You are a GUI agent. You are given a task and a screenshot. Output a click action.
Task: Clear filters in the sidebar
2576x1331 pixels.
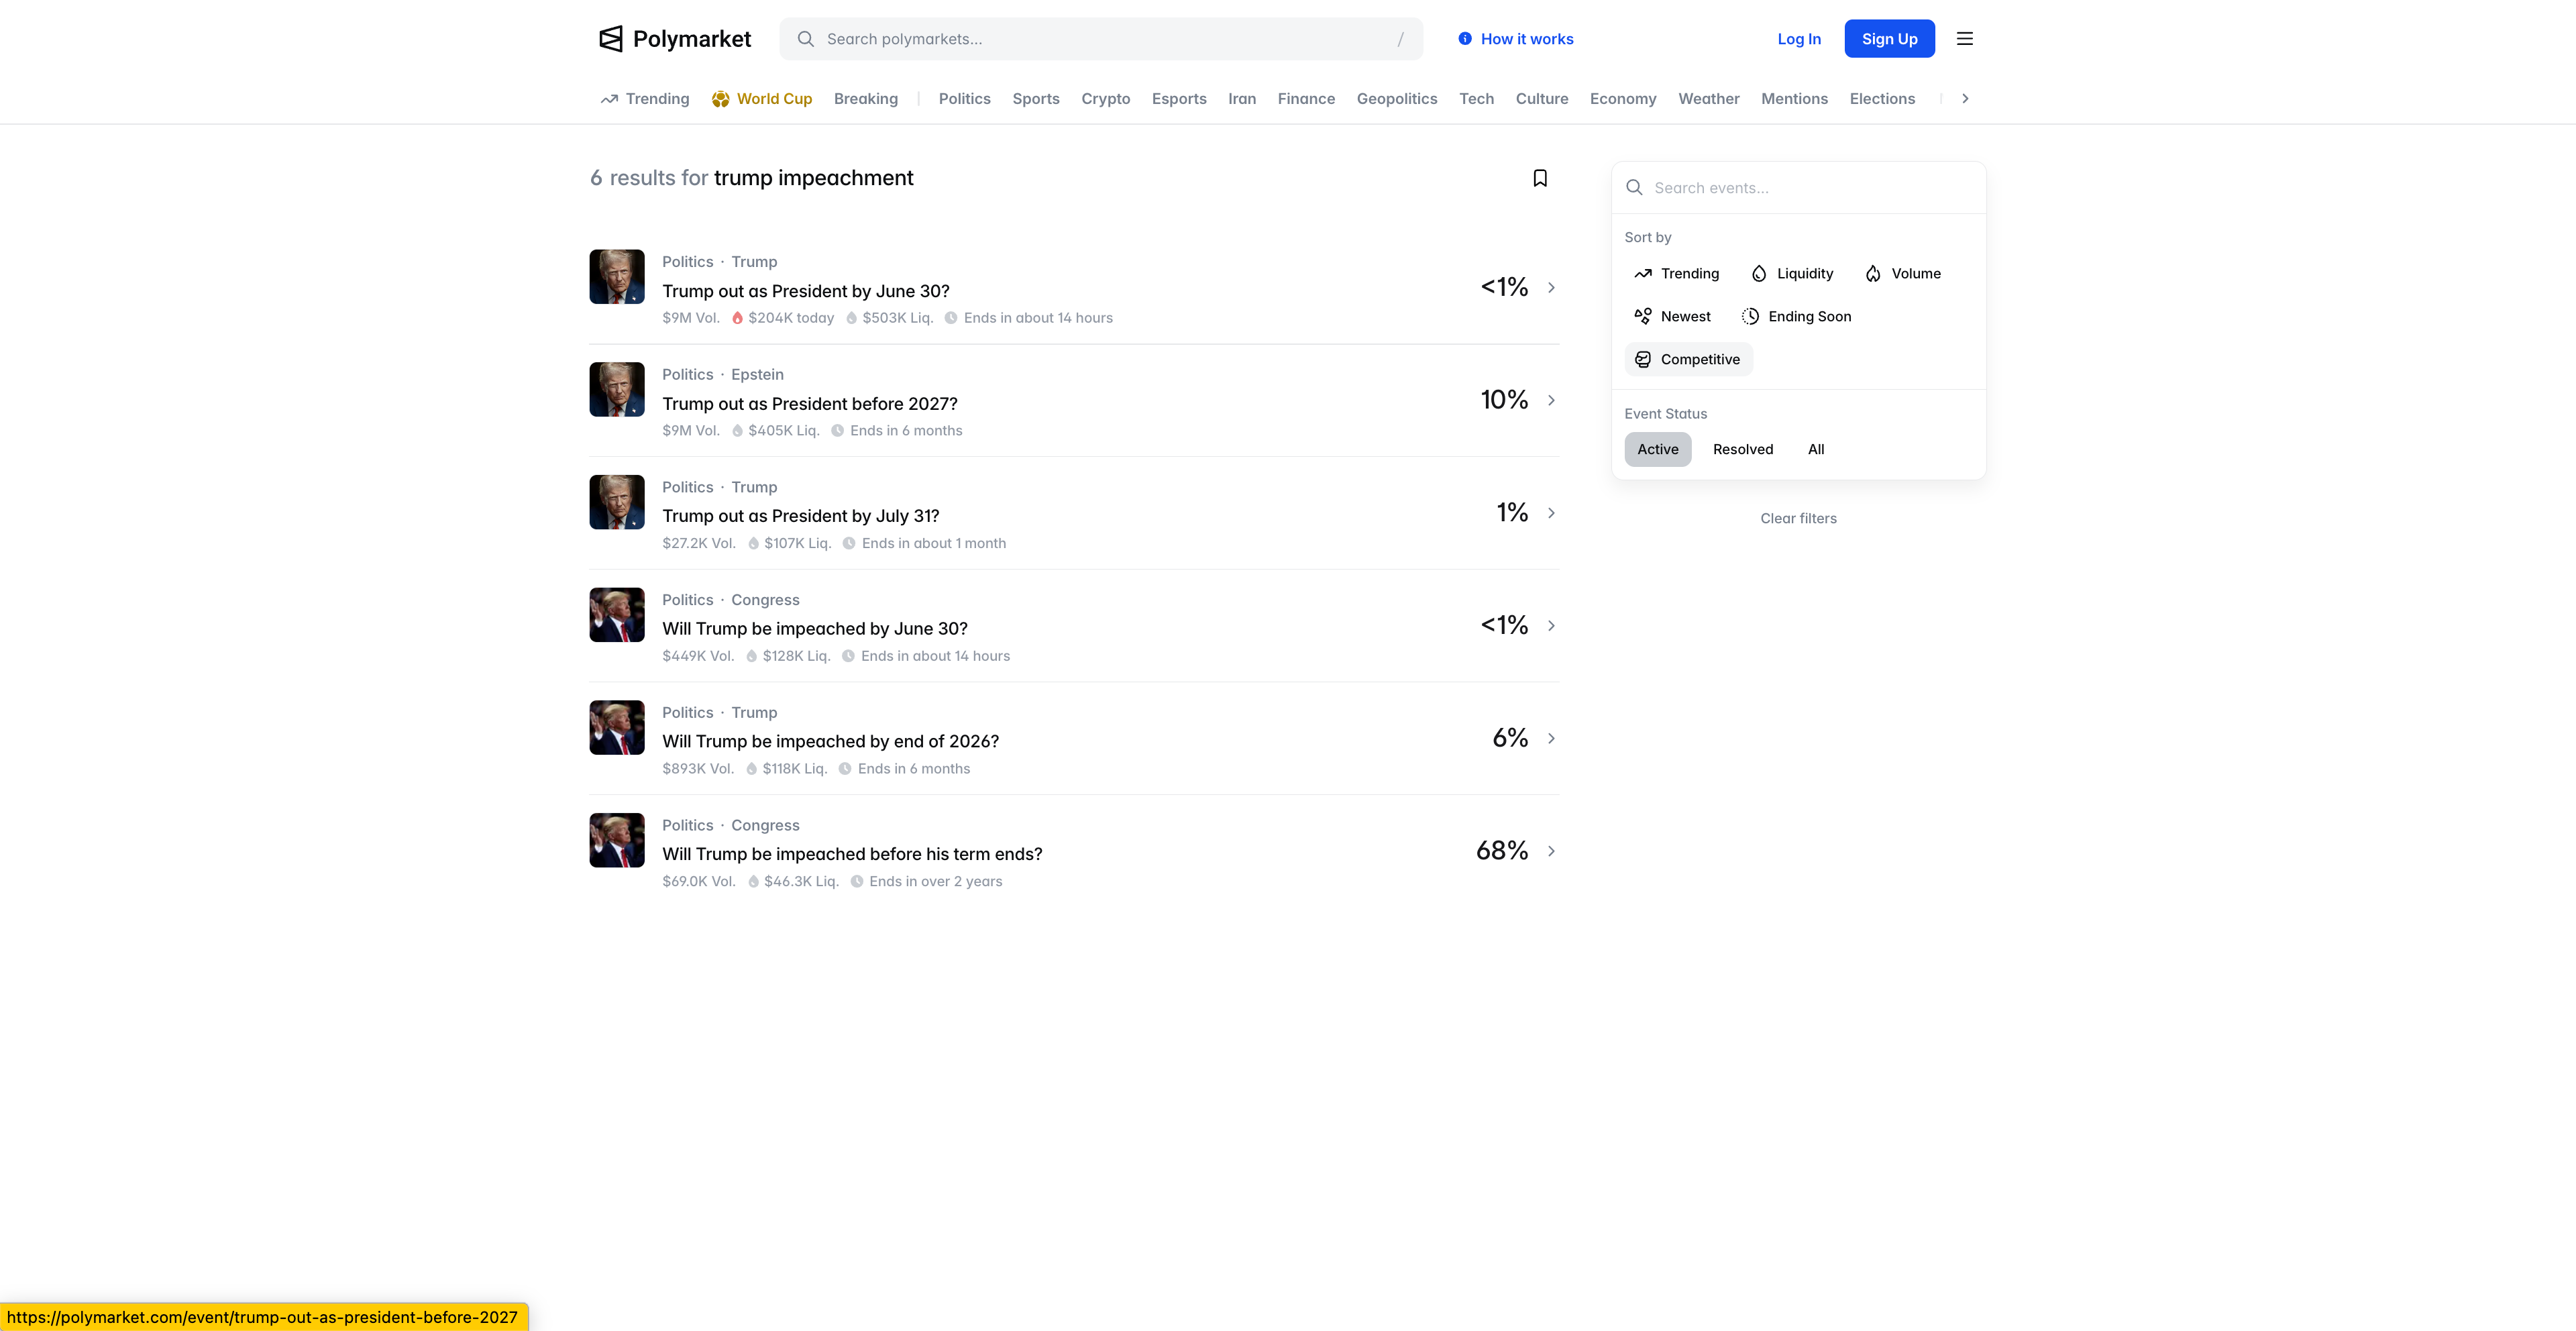[1798, 519]
